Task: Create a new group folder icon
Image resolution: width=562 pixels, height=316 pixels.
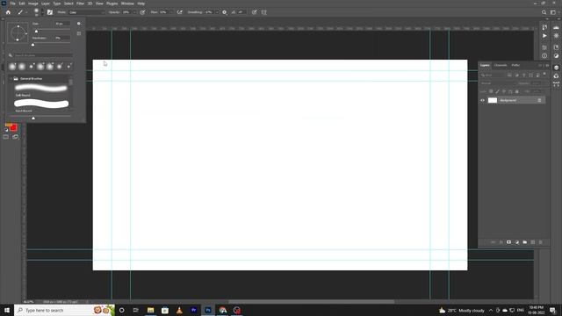Action: pyautogui.click(x=525, y=242)
